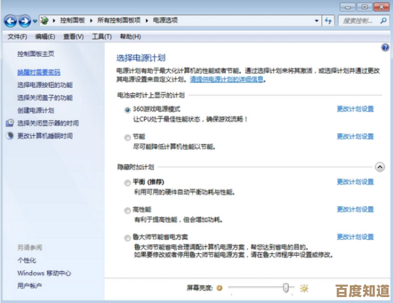Open Windows 移动中心
The image size is (393, 303).
pyautogui.click(x=44, y=273)
